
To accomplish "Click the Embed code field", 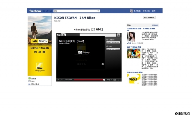I will pos(113,43).
